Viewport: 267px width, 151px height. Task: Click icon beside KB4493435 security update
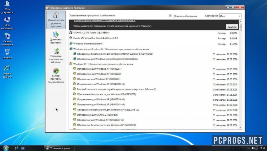pos(74,54)
